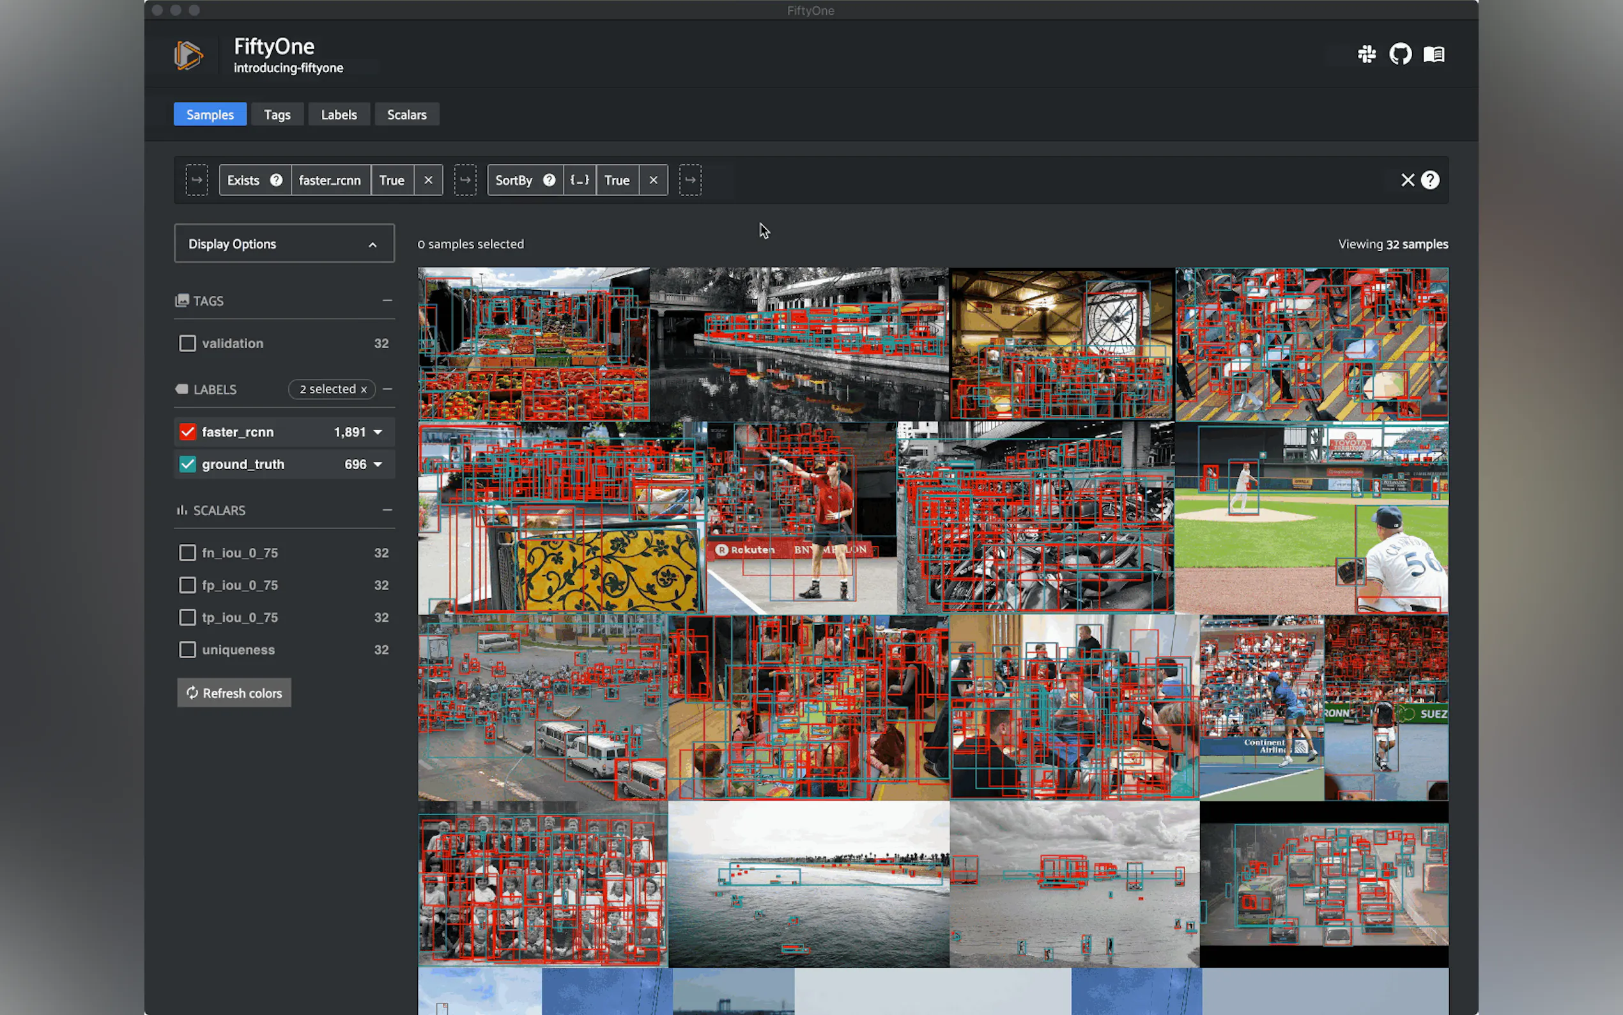Open the baseball pitcher sample thumbnail
The image size is (1623, 1015).
tap(1311, 518)
